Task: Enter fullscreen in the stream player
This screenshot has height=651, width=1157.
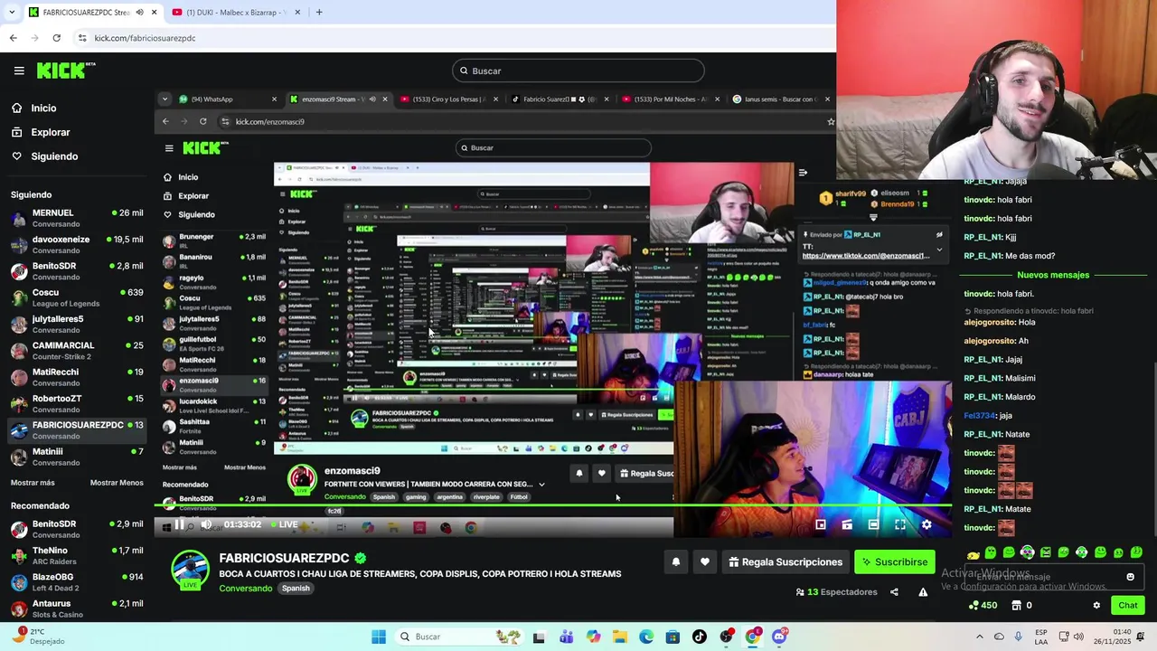Action: 900,524
